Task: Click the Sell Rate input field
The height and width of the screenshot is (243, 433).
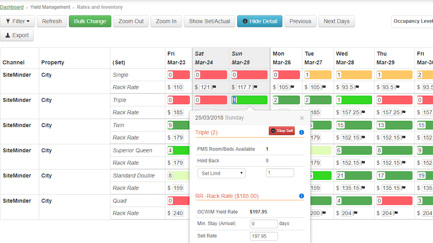Action: [x=264, y=236]
